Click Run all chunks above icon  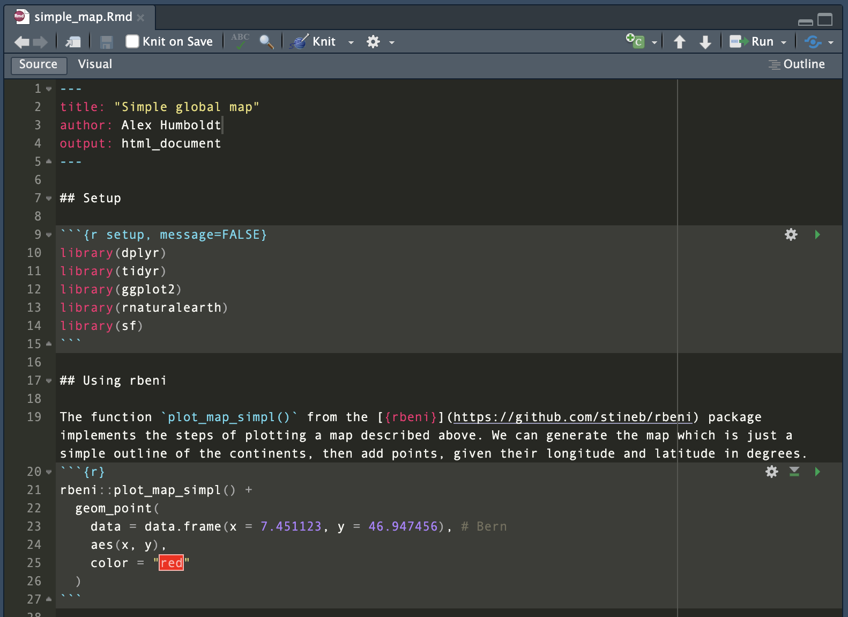coord(794,472)
